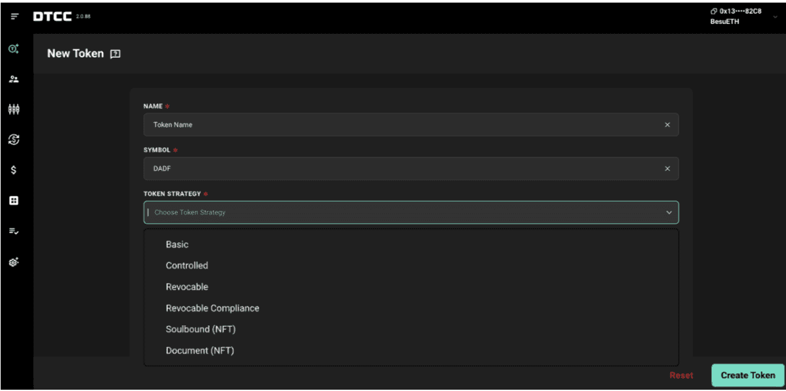Click the dollar sign sidebar icon
The width and height of the screenshot is (786, 391).
pyautogui.click(x=14, y=170)
